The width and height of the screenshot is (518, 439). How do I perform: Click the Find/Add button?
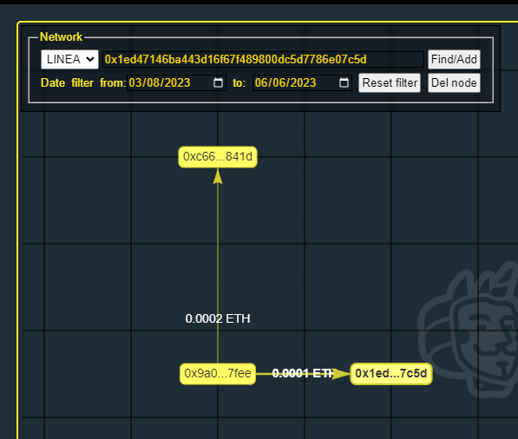click(454, 60)
